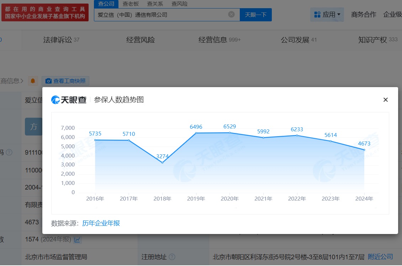Click the orange bell notification icon

point(33,81)
